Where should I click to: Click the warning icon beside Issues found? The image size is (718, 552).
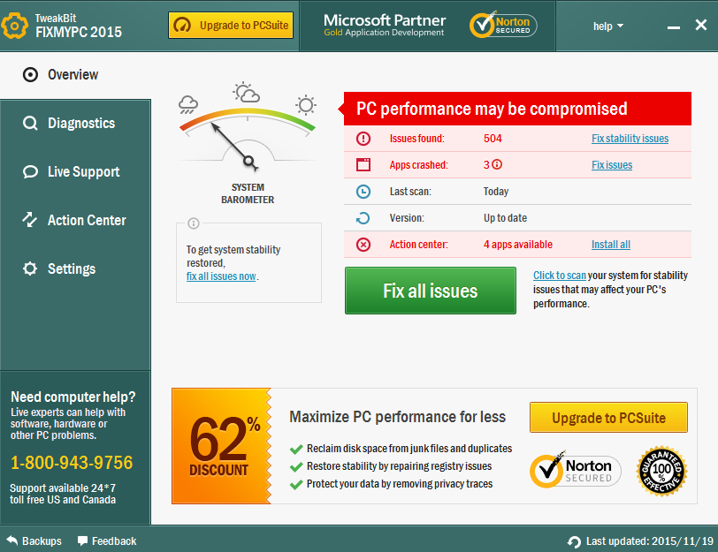[x=363, y=139]
